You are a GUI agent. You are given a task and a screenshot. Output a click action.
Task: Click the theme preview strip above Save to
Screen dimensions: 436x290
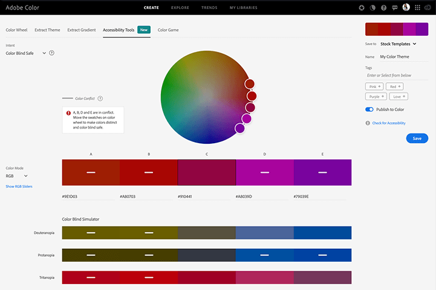point(397,29)
